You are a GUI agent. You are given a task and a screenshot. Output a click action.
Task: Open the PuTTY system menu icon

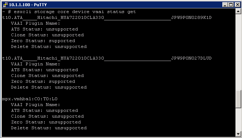[5, 5]
